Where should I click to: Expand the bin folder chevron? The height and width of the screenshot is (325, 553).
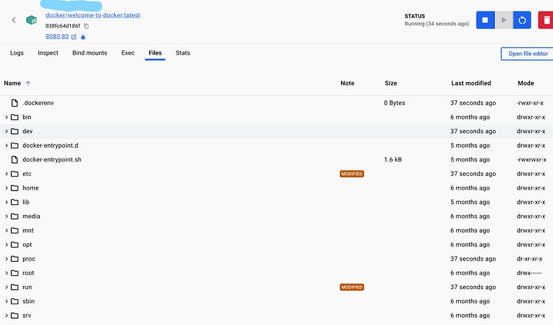tap(6, 117)
